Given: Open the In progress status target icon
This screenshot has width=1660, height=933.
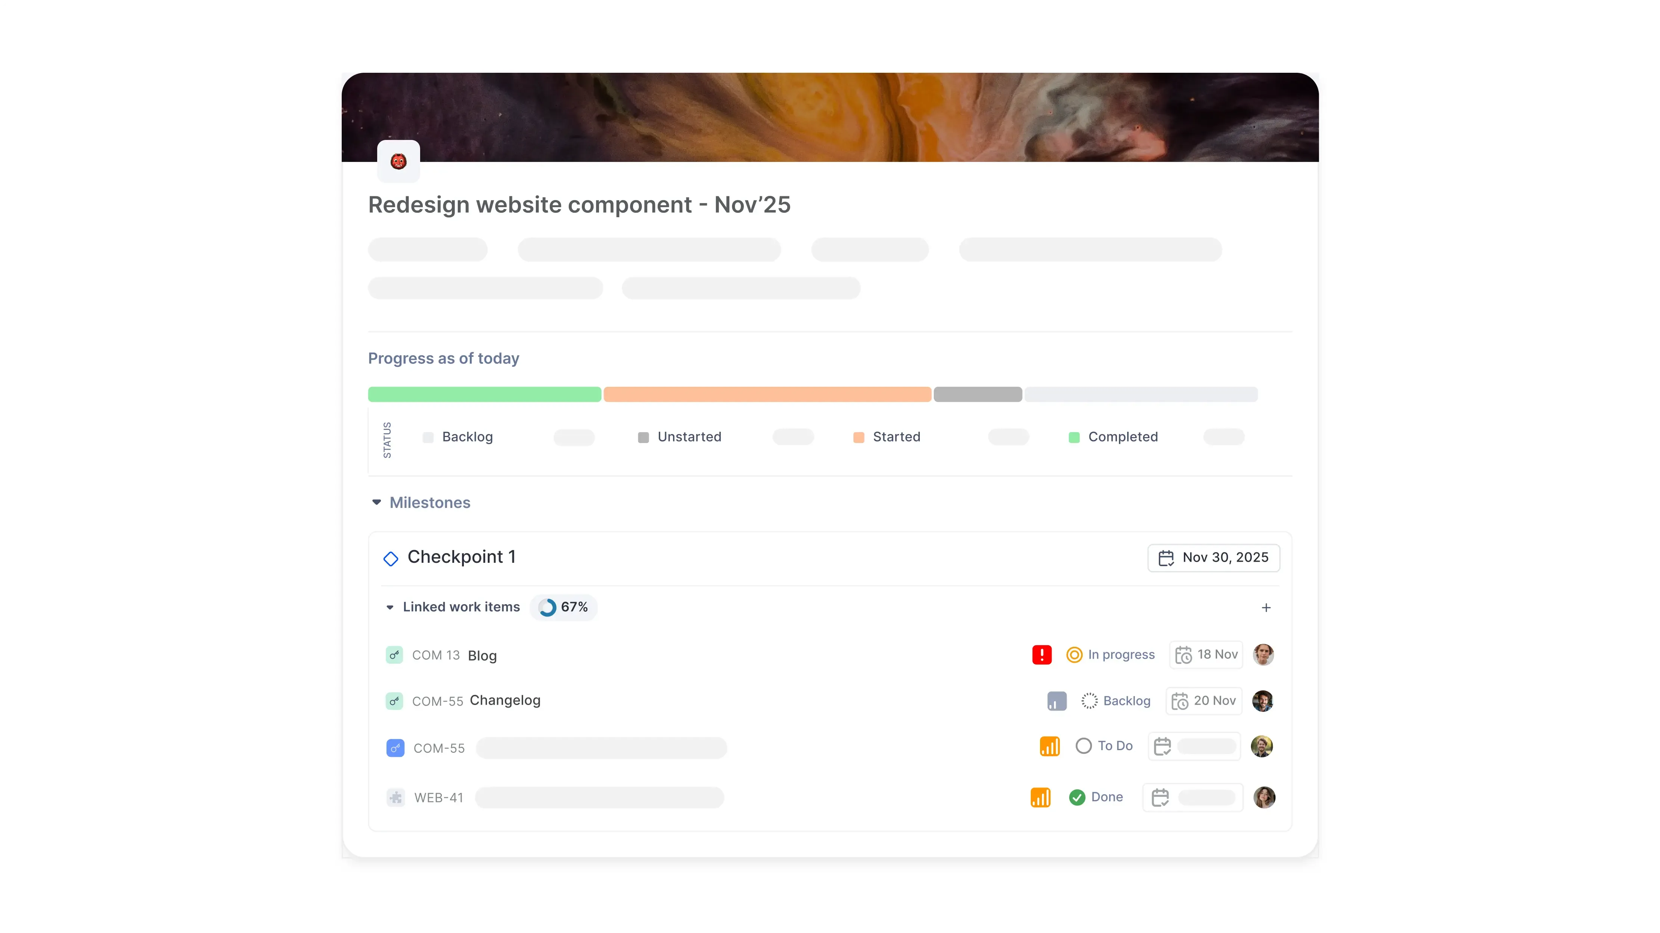Looking at the screenshot, I should pos(1074,654).
